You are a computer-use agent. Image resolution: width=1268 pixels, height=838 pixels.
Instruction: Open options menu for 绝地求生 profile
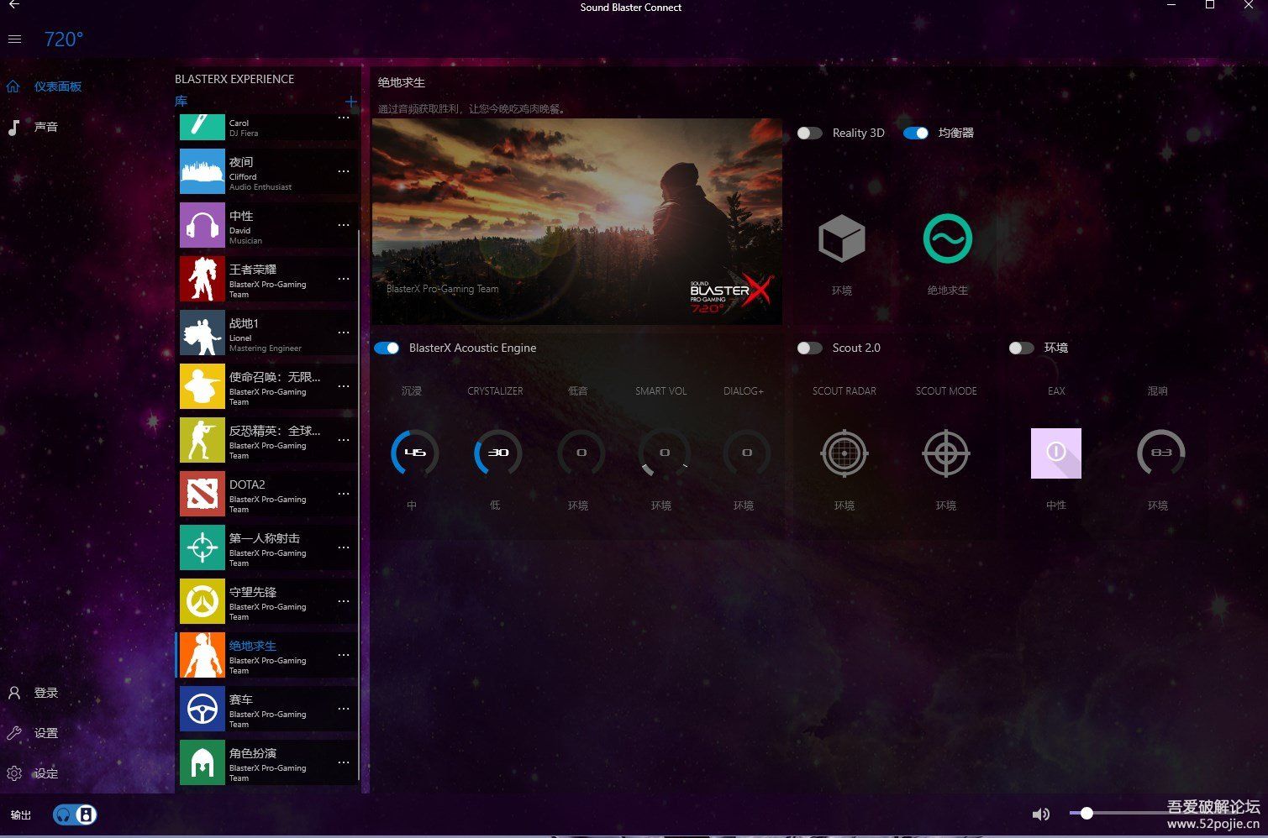(344, 655)
